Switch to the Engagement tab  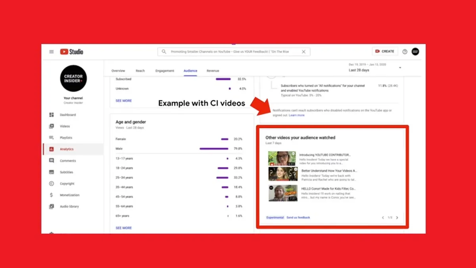165,71
